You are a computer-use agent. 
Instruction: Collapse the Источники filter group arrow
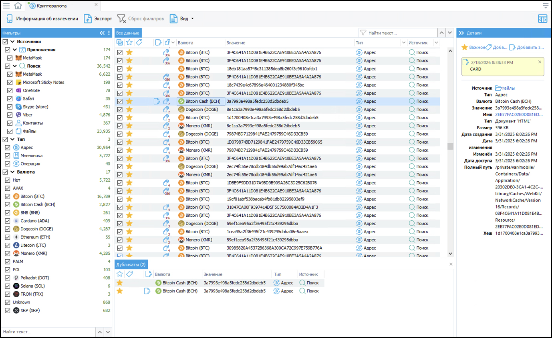coord(12,42)
